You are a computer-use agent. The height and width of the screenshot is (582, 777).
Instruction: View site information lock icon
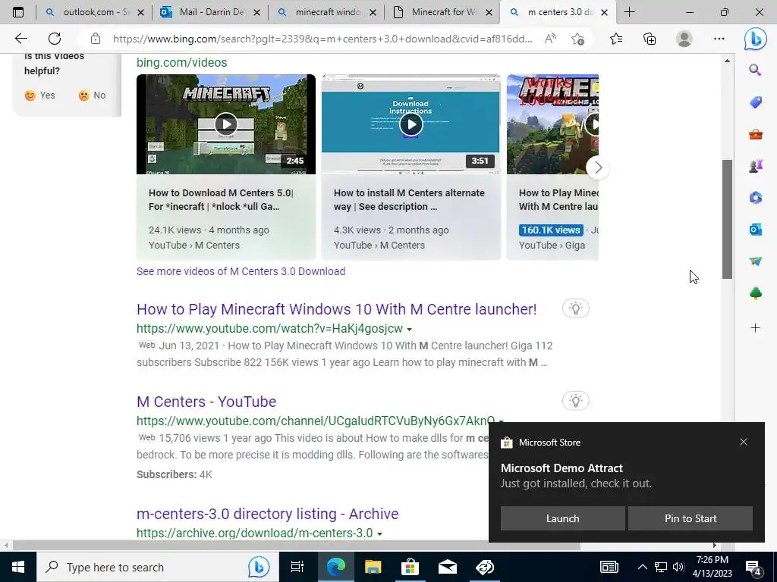click(x=95, y=39)
